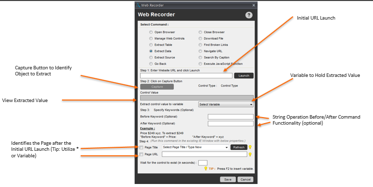This screenshot has width=373, height=187.
Task: Click the 'Variable to Hold Extracted Value' text
Action: pos(325,75)
